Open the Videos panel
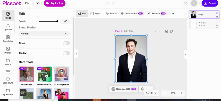Viewport: 221px width, 101px height. [8, 62]
